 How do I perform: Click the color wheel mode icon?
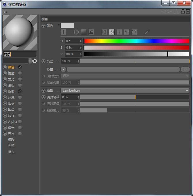click(x=76, y=32)
